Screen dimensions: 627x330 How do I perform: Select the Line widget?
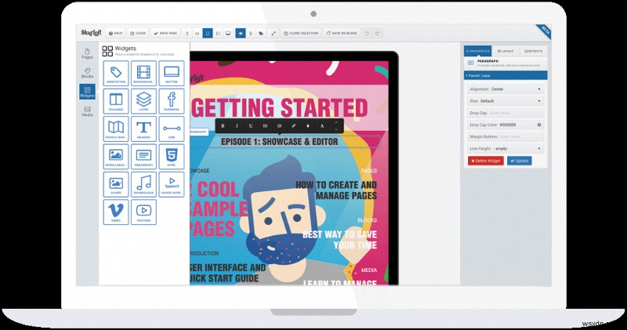tap(172, 129)
